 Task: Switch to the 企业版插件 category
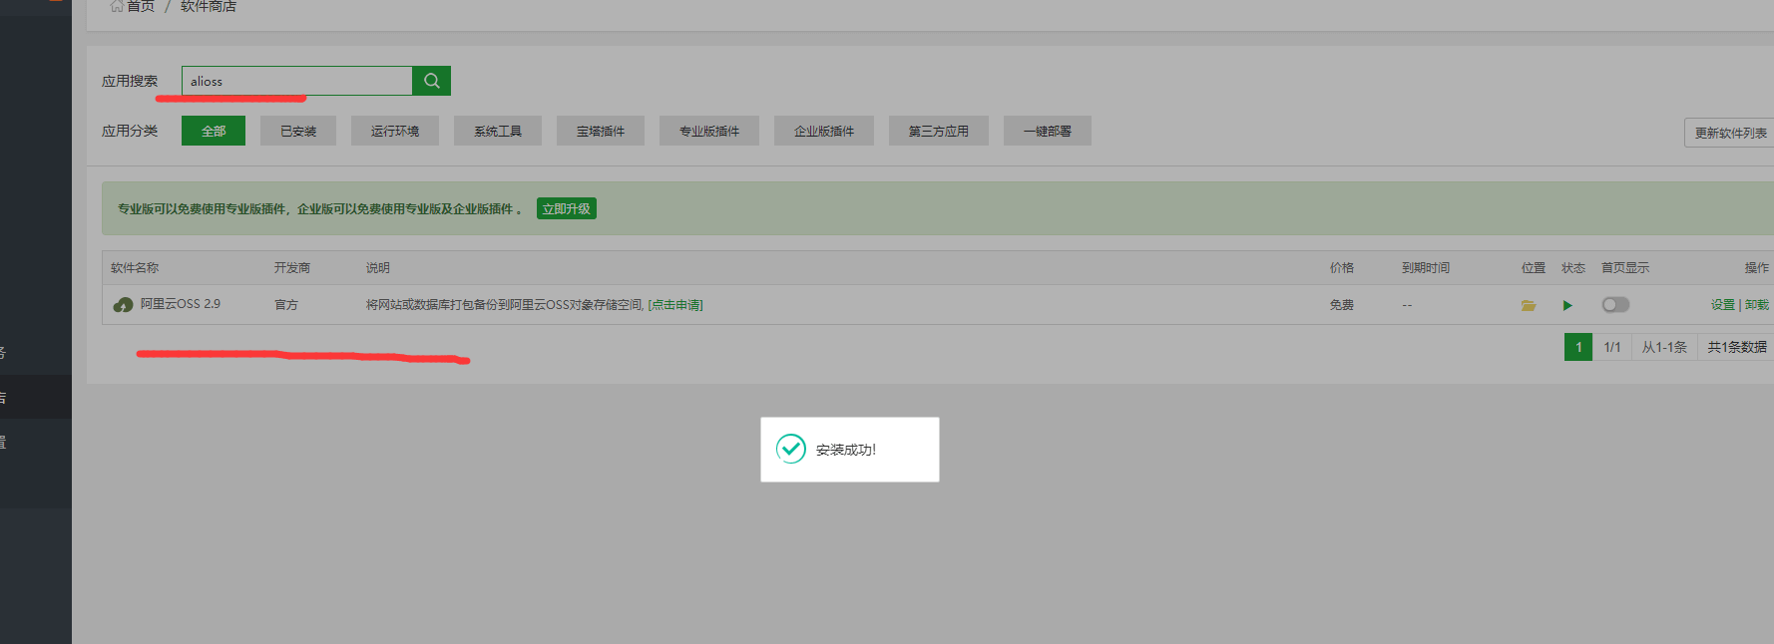click(x=823, y=131)
